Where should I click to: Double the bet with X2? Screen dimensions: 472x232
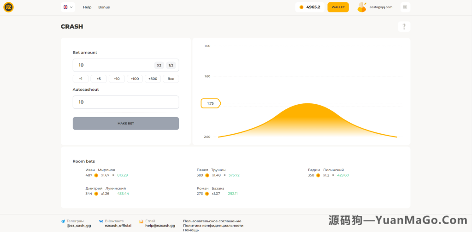(159, 65)
